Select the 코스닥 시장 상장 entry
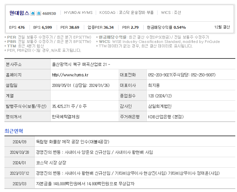 click(x=51, y=163)
